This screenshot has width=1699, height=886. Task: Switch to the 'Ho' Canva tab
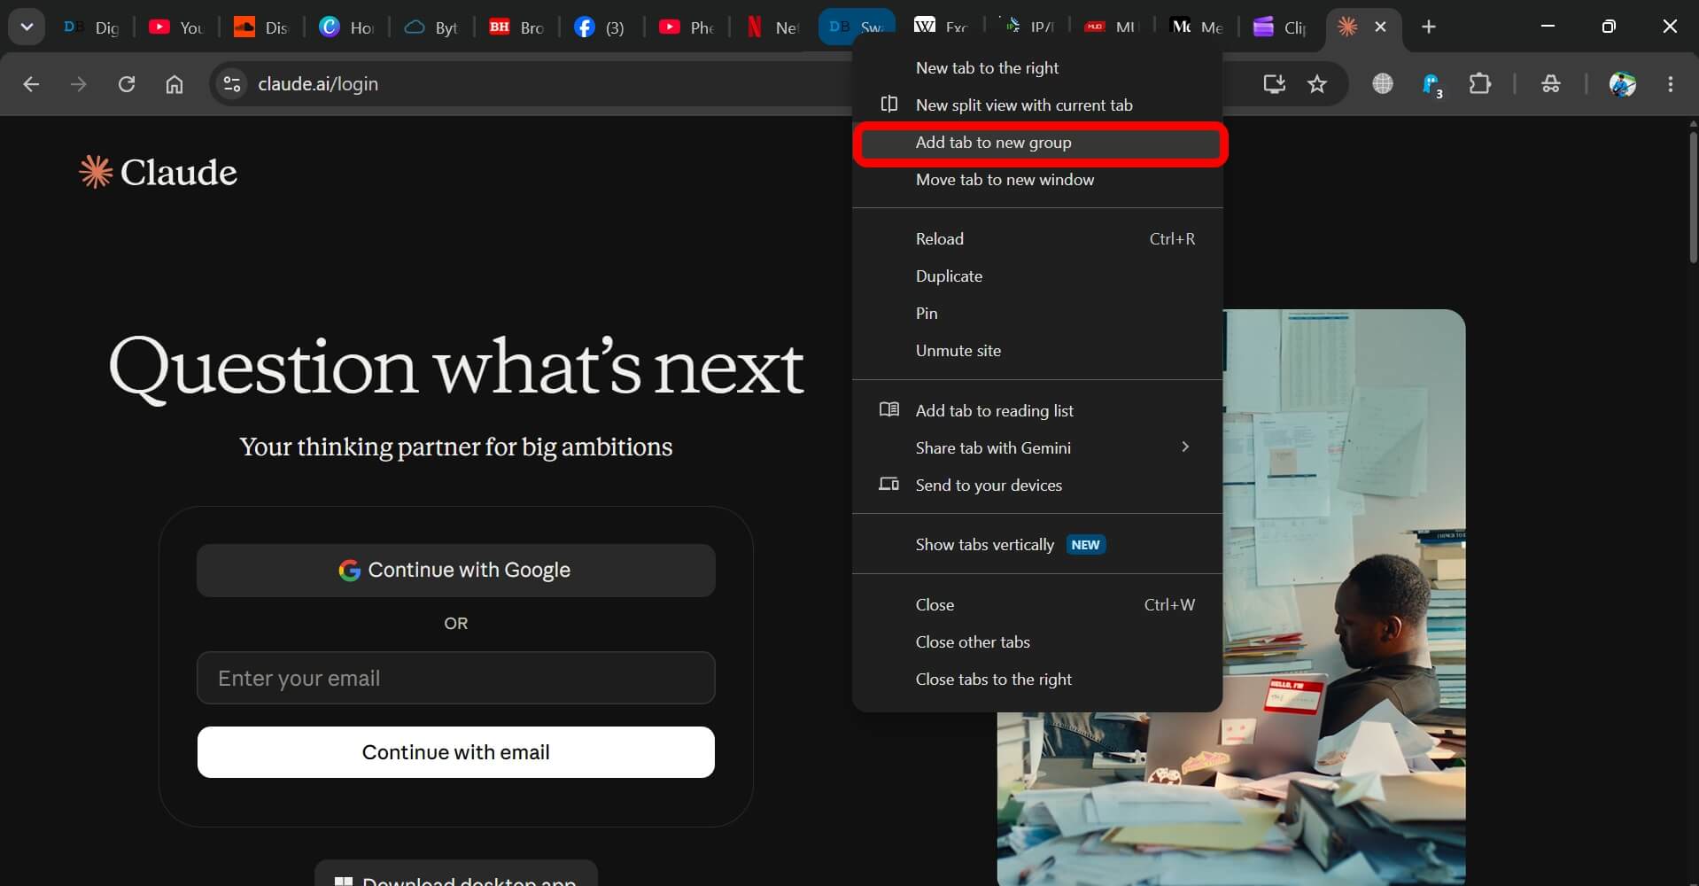[x=346, y=27]
